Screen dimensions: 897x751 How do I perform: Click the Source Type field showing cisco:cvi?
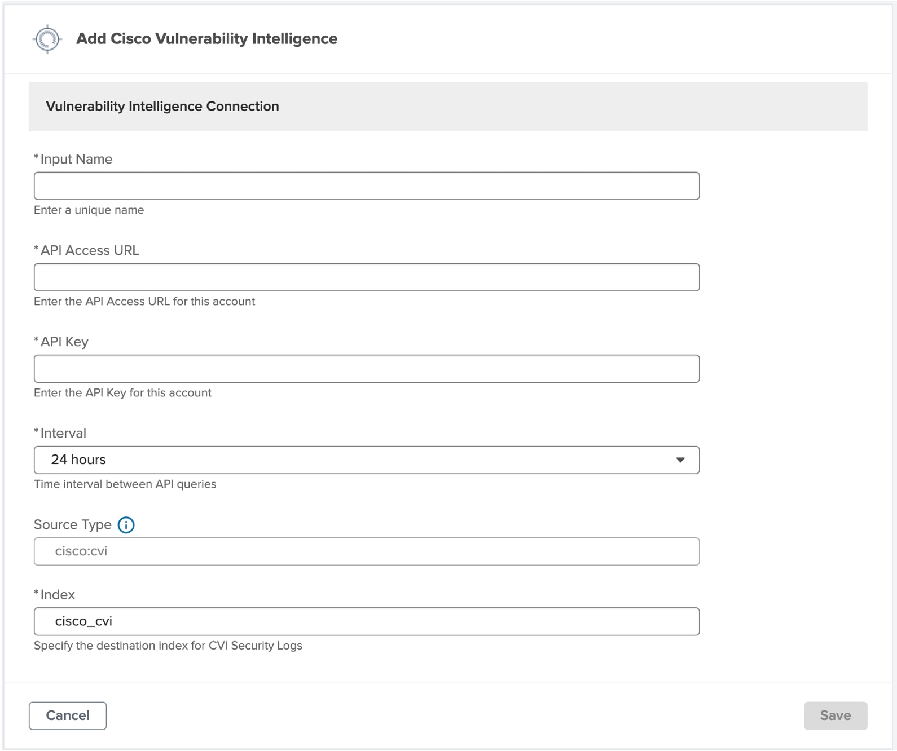(367, 551)
